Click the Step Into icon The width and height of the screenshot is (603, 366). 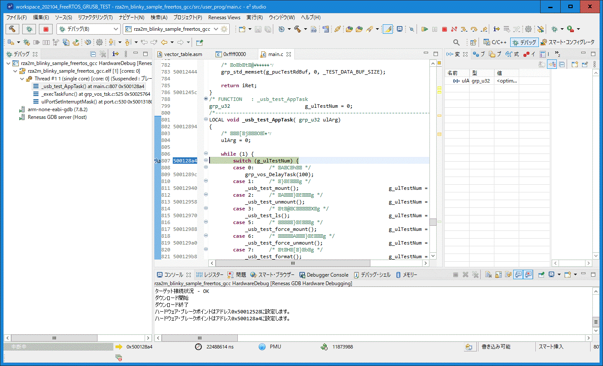pos(464,29)
